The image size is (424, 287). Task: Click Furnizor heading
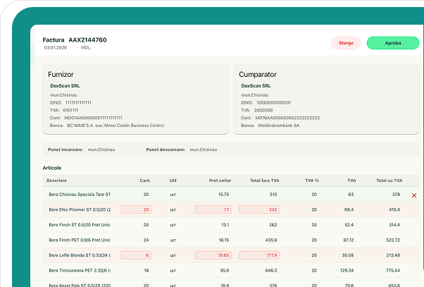pyautogui.click(x=61, y=75)
